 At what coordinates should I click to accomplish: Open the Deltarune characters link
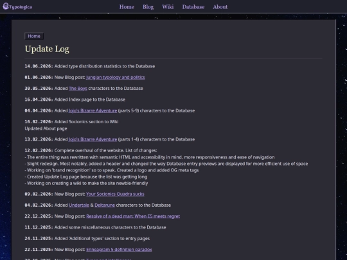105,205
